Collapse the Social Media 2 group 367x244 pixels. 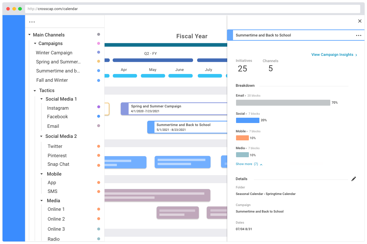point(41,136)
